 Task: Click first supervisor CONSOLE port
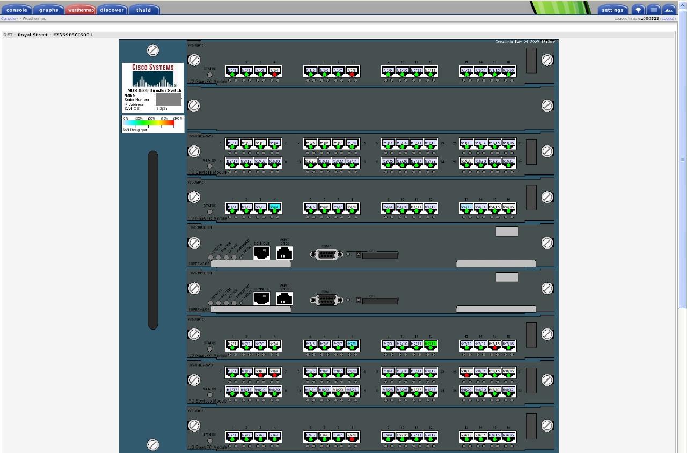[261, 253]
